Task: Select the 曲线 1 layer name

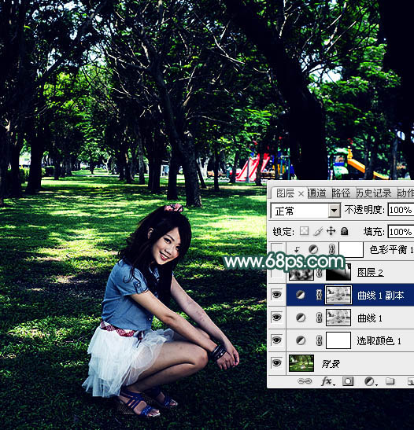Action: (x=369, y=318)
